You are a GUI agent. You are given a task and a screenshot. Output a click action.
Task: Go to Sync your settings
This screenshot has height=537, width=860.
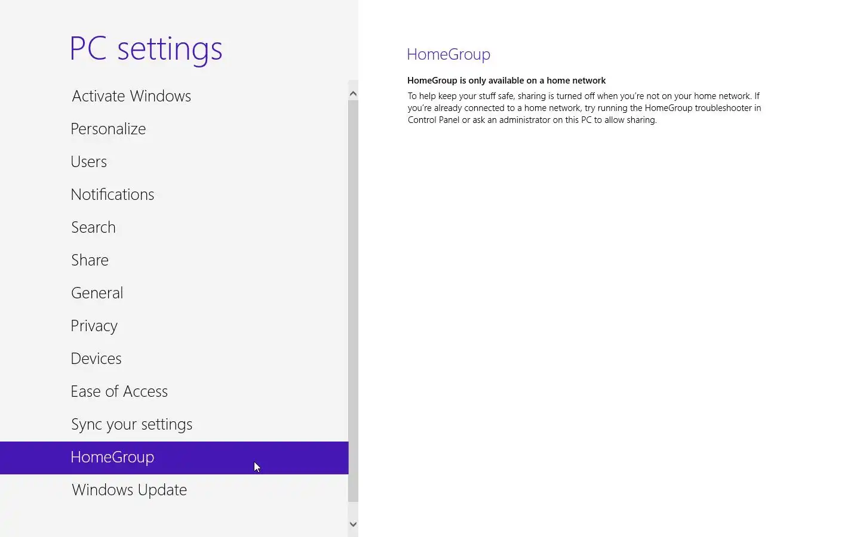(x=174, y=424)
